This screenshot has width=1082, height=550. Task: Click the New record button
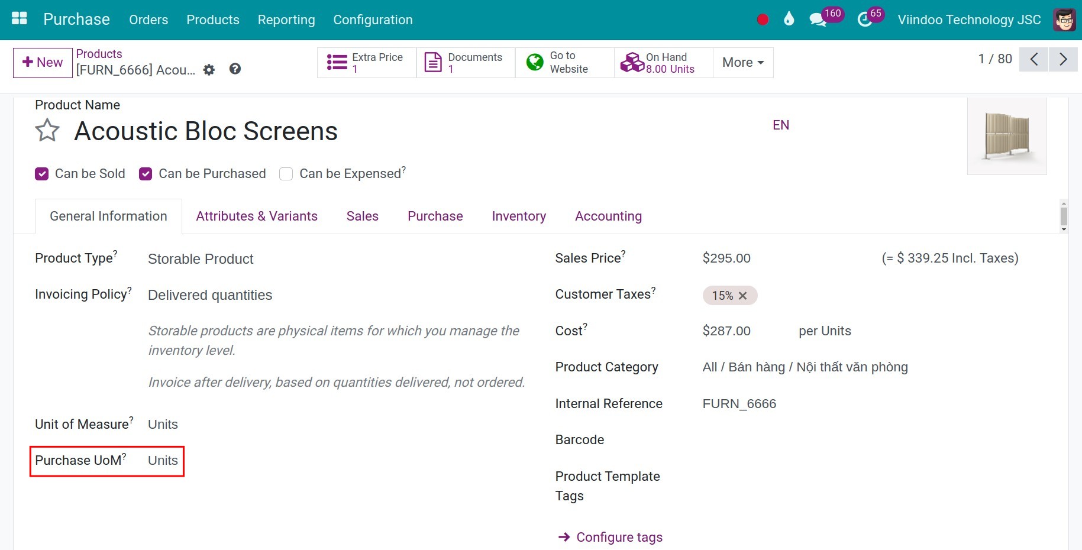pos(43,63)
